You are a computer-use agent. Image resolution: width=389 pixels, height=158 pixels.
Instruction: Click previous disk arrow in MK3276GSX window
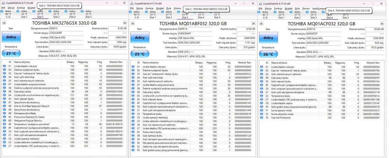(x=4, y=23)
